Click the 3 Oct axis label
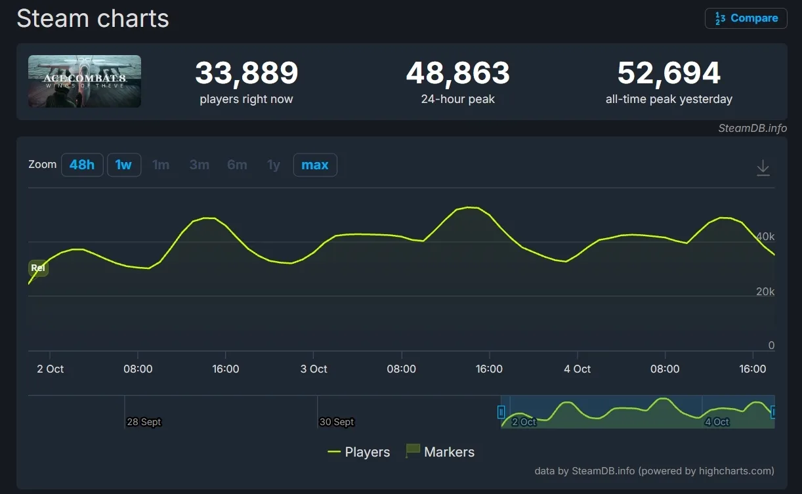Image resolution: width=802 pixels, height=494 pixels. point(314,369)
